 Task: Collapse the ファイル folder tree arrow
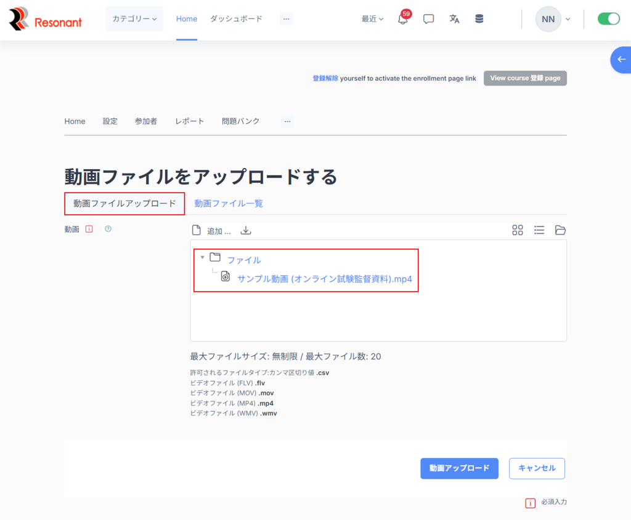pyautogui.click(x=203, y=257)
